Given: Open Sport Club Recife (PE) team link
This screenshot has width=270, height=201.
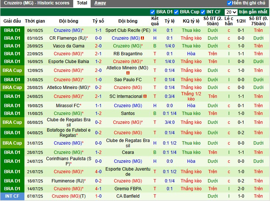Looking at the screenshot, I should point(128,30).
